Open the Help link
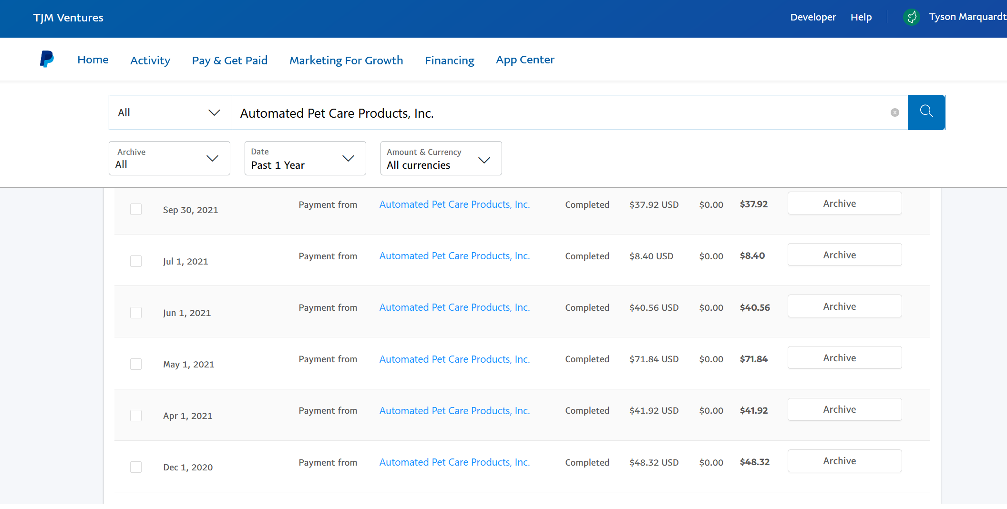The image size is (1007, 509). tap(861, 17)
